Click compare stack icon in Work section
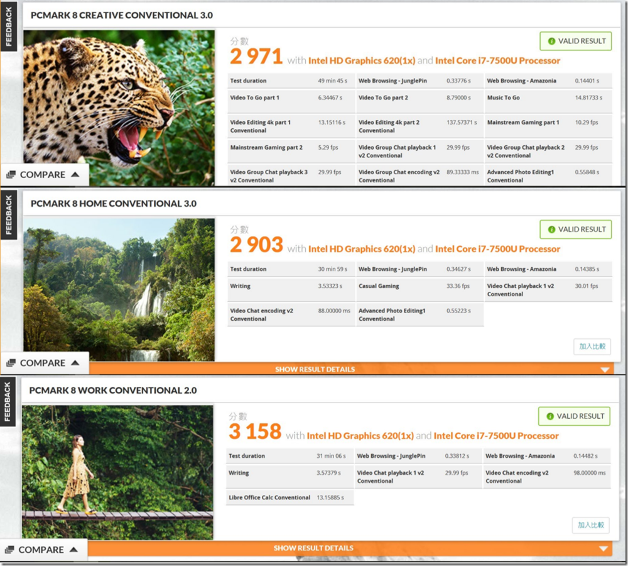The image size is (628, 566). pyautogui.click(x=9, y=550)
